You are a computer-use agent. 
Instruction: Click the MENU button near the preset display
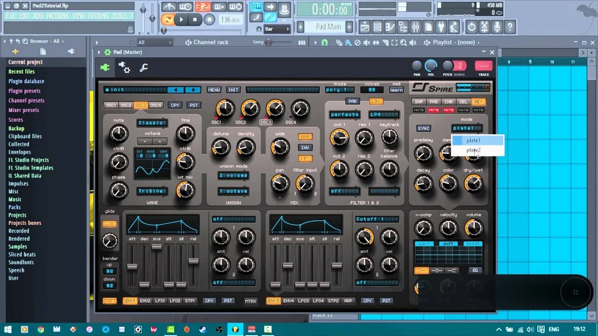coord(214,90)
